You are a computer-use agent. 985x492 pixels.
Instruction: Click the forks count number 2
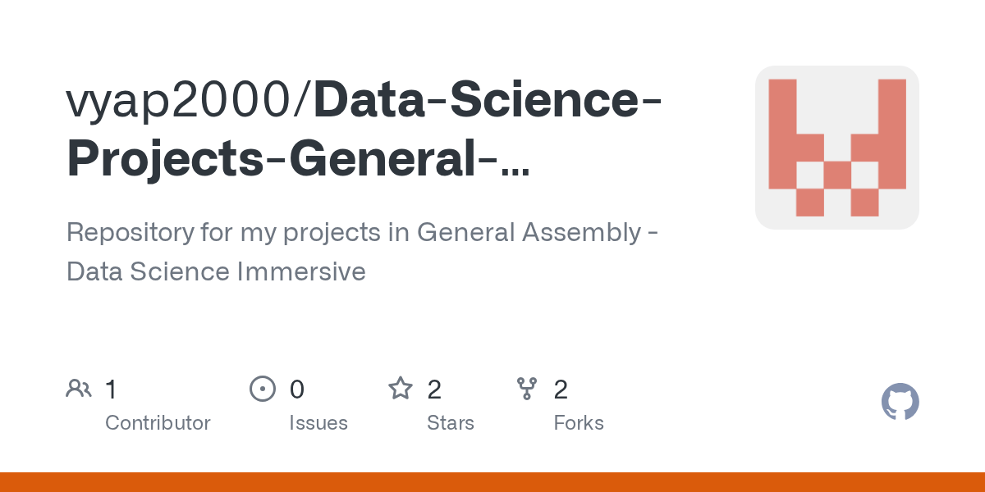pyautogui.click(x=561, y=389)
